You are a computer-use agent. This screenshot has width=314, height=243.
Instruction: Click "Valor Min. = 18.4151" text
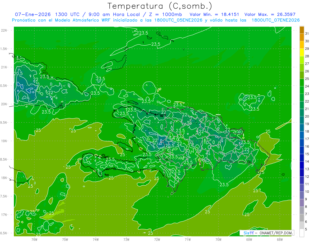214,14
